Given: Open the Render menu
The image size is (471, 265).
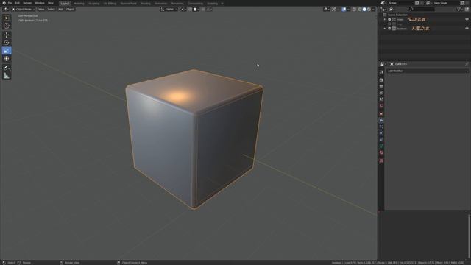Looking at the screenshot, I should coord(27,3).
